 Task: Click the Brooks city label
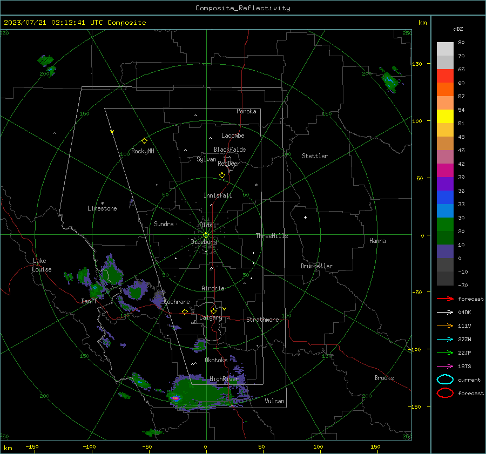pyautogui.click(x=384, y=378)
